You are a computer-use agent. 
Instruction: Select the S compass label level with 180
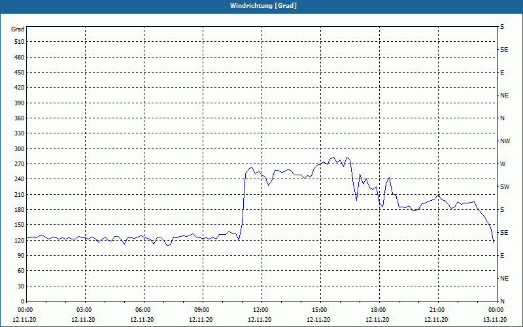502,210
